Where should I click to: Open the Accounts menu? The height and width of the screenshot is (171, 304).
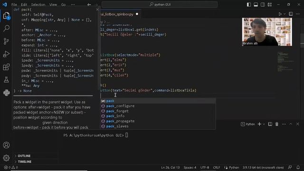click(6, 145)
